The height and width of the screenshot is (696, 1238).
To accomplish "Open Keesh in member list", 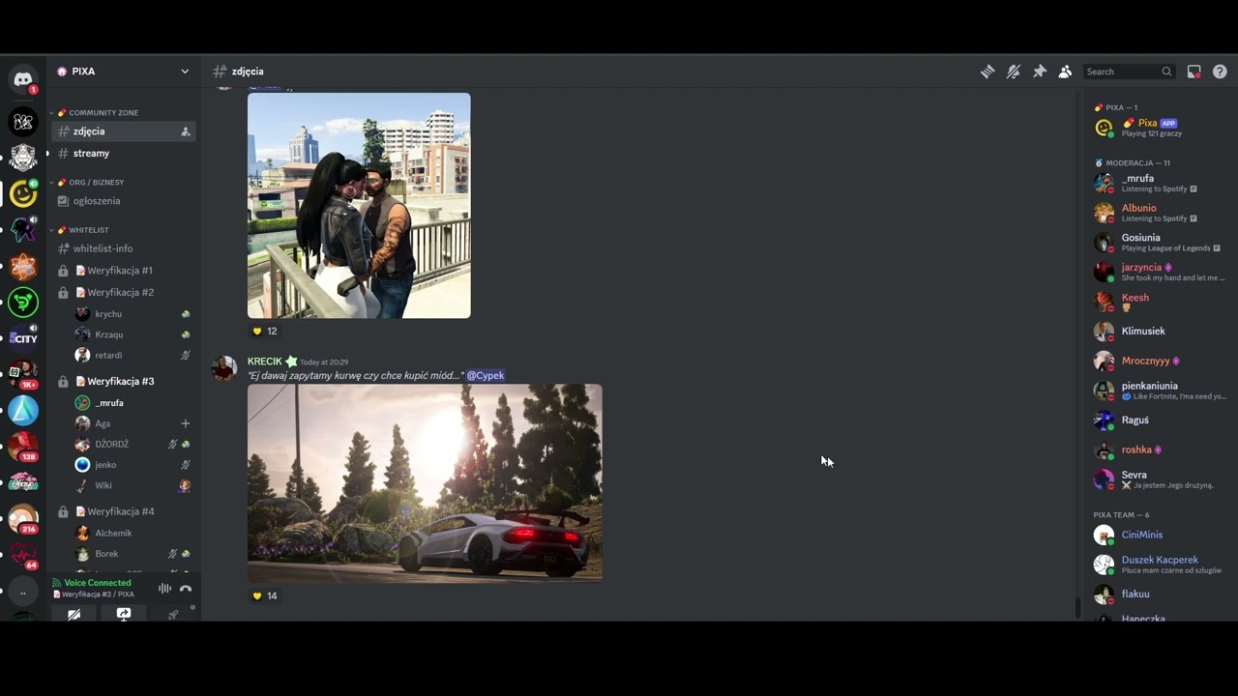I will point(1159,302).
